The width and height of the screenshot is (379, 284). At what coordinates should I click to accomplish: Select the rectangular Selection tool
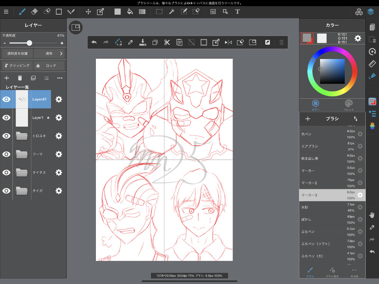[159, 11]
